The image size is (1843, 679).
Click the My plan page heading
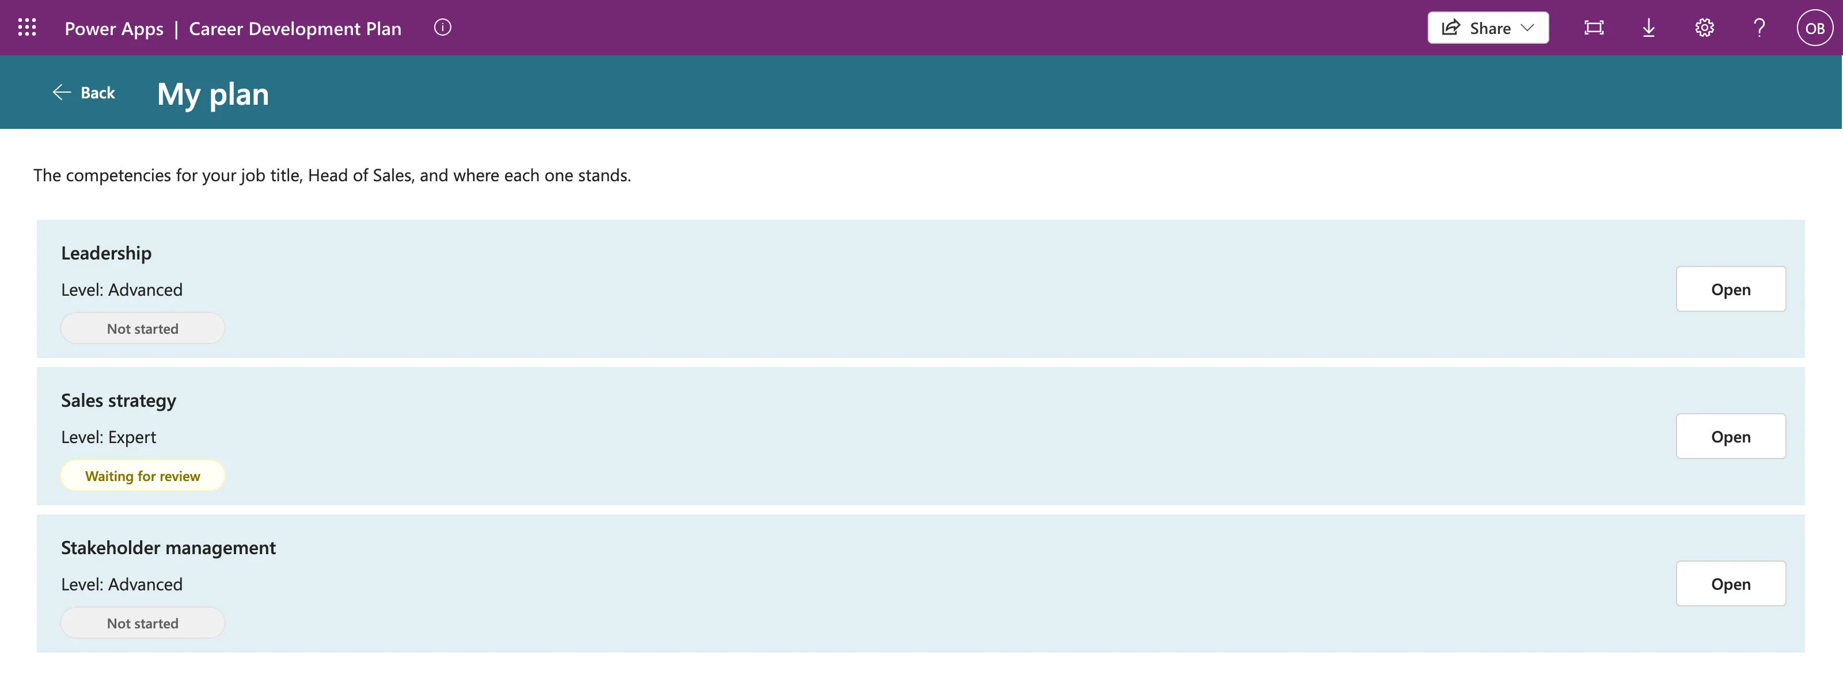(213, 94)
